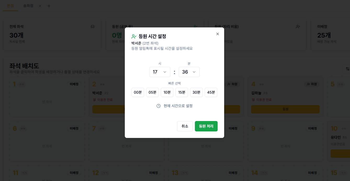Click the 하원 person icon on 김하늘's seat

click(x=308, y=84)
